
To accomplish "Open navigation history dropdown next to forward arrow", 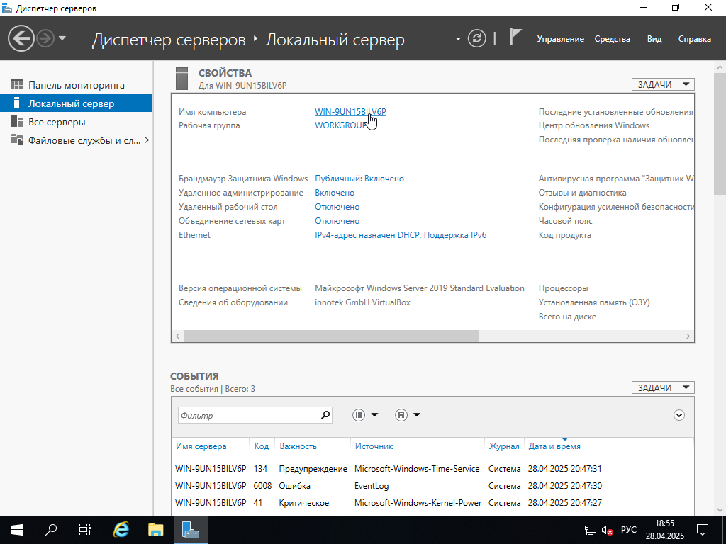I will (62, 38).
